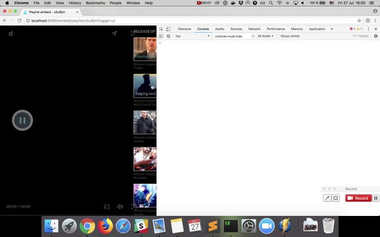380x237 pixels.
Task: Pause the recording with the recorder pause button
Action: click(x=375, y=198)
